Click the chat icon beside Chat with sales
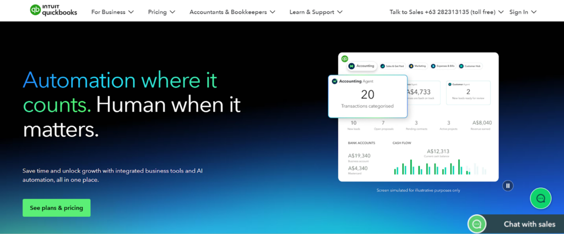The image size is (564, 234). (x=477, y=224)
